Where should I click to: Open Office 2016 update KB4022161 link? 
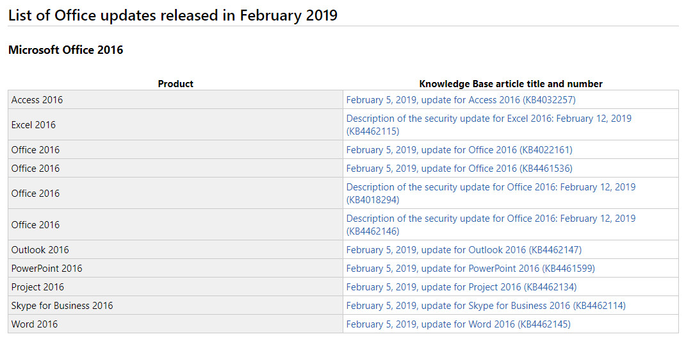(x=459, y=150)
